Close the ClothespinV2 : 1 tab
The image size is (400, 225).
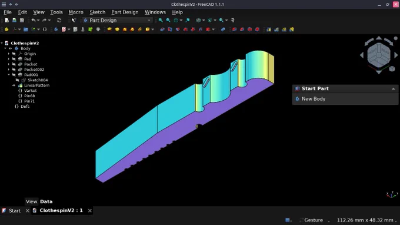pyautogui.click(x=89, y=211)
